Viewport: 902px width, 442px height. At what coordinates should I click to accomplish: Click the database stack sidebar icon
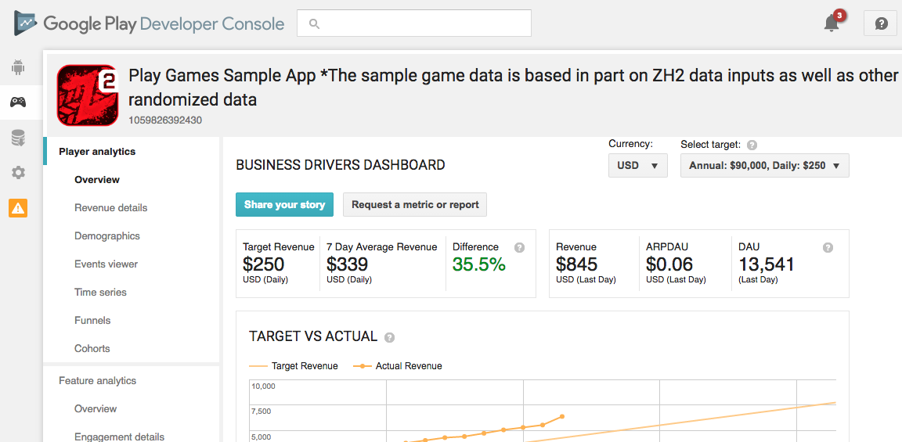pyautogui.click(x=17, y=138)
